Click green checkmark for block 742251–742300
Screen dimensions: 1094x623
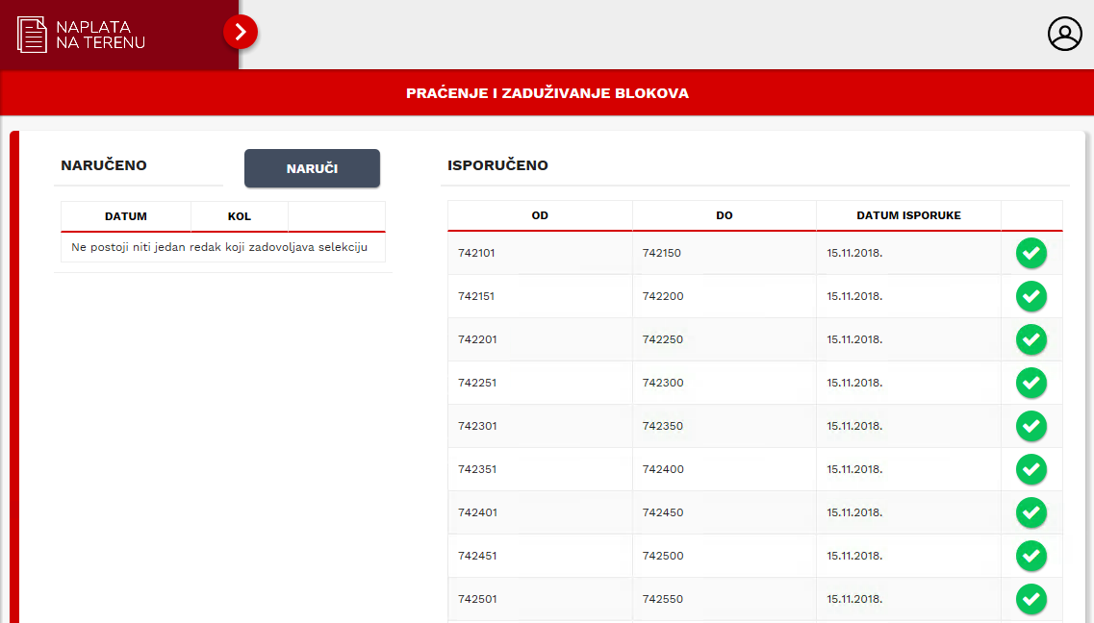click(1031, 383)
